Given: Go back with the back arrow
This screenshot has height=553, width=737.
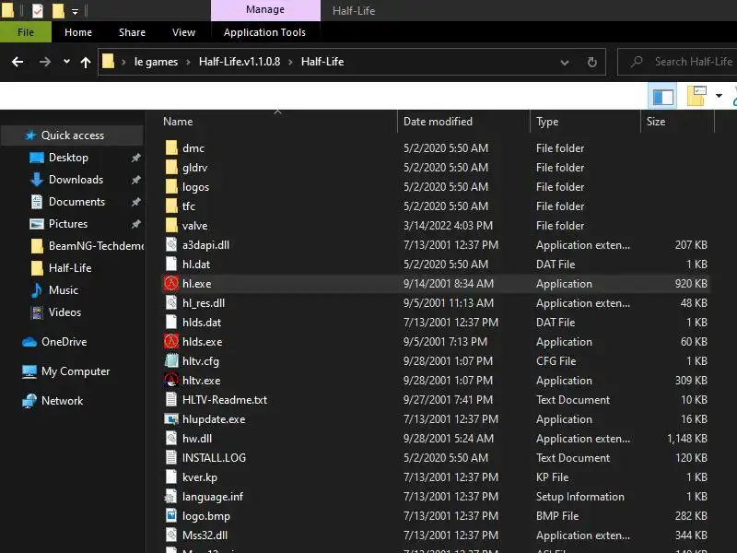Looking at the screenshot, I should pyautogui.click(x=18, y=62).
